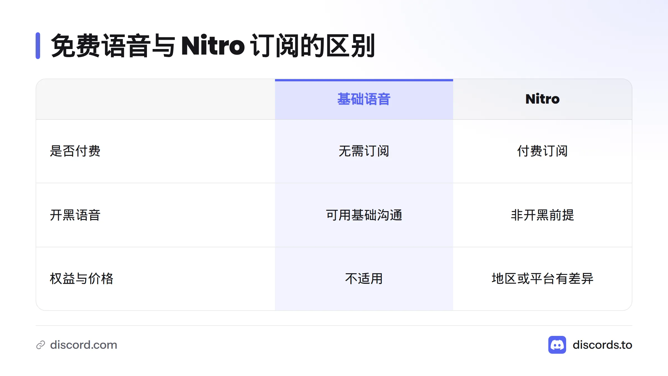668x376 pixels.
Task: Select the Nitro column header
Action: coord(542,99)
